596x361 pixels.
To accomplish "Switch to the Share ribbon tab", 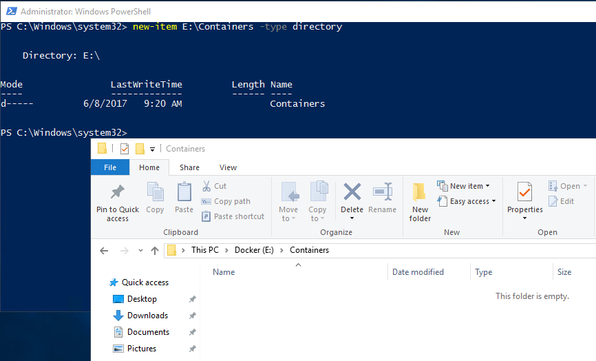I will [x=189, y=167].
